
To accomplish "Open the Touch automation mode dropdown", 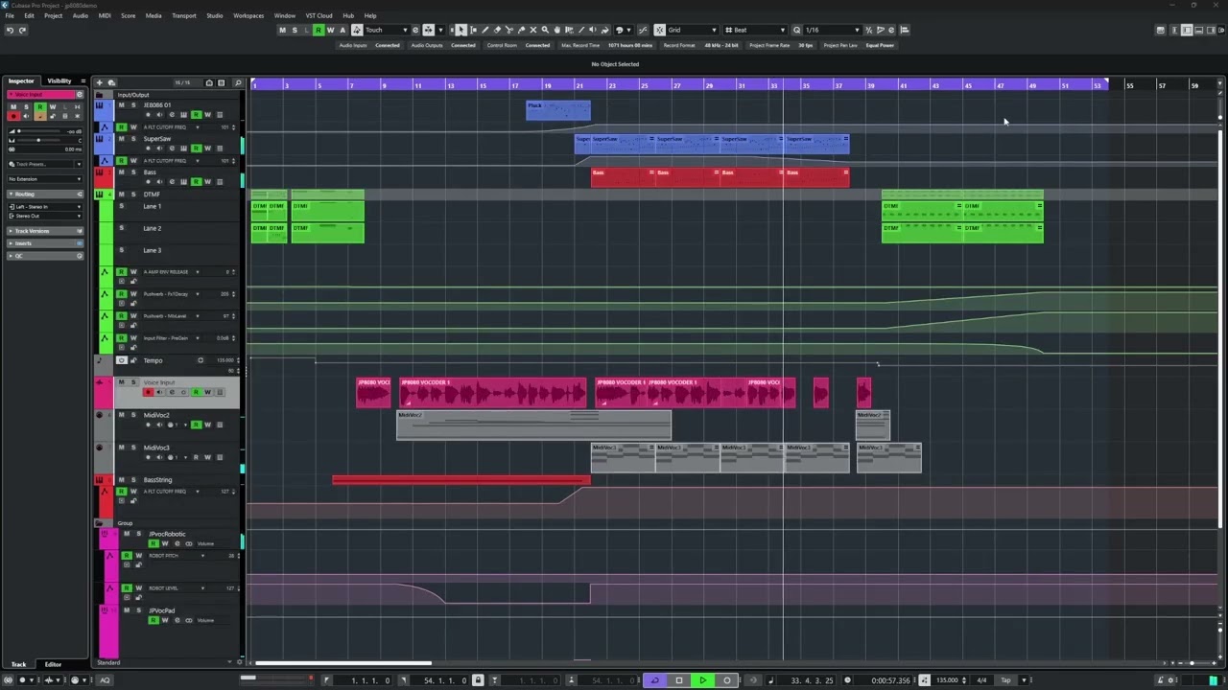I will tap(385, 30).
